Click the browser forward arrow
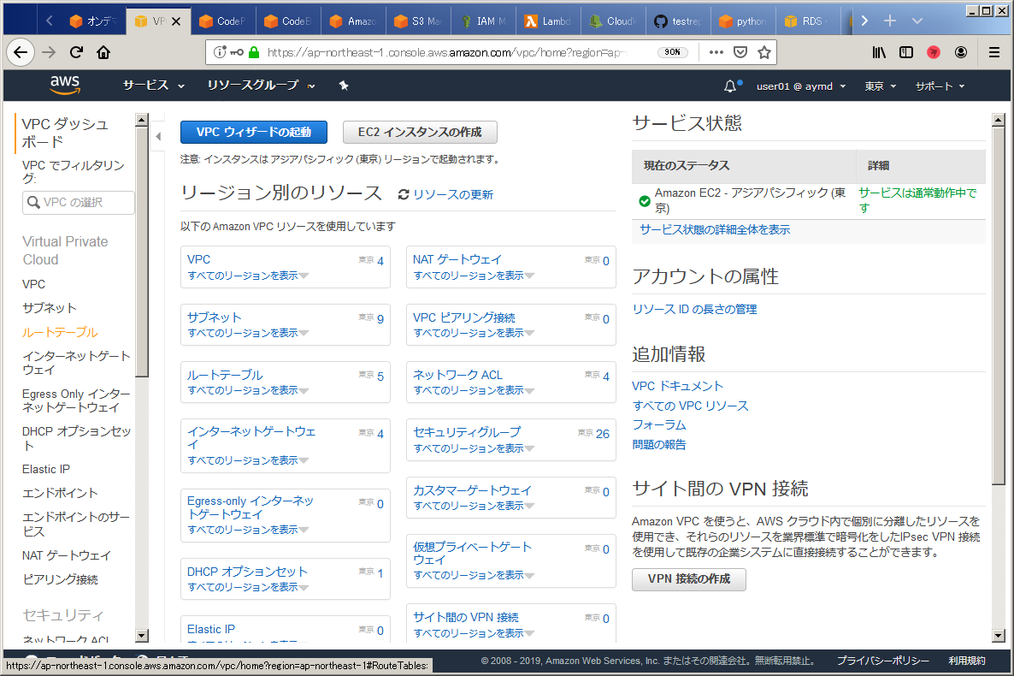Image resolution: width=1014 pixels, height=676 pixels. [49, 52]
